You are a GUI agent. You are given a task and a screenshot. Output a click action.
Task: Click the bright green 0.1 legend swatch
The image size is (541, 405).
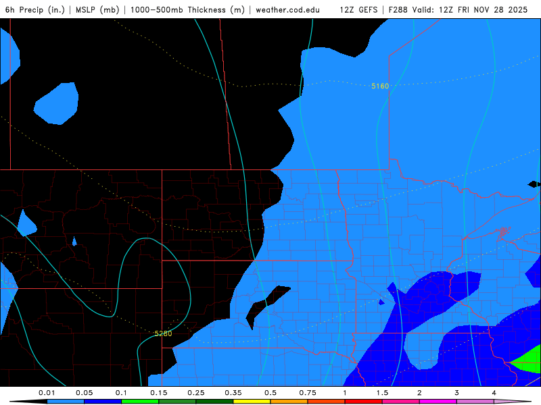[140, 402]
